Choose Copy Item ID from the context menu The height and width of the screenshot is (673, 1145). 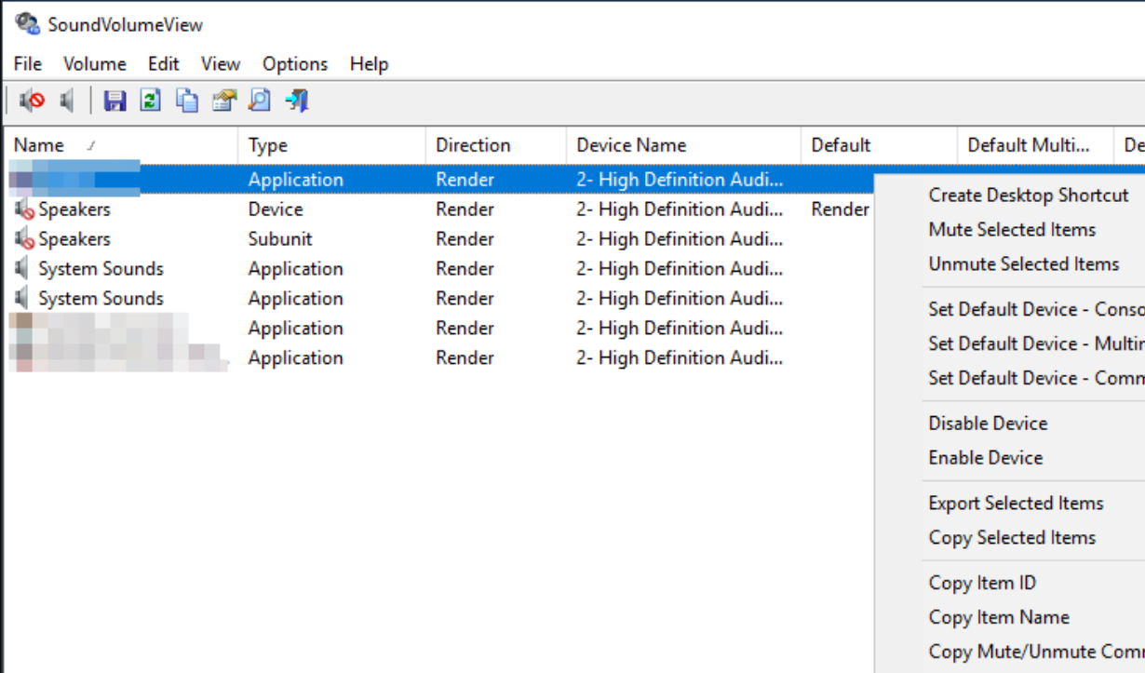pyautogui.click(x=982, y=582)
